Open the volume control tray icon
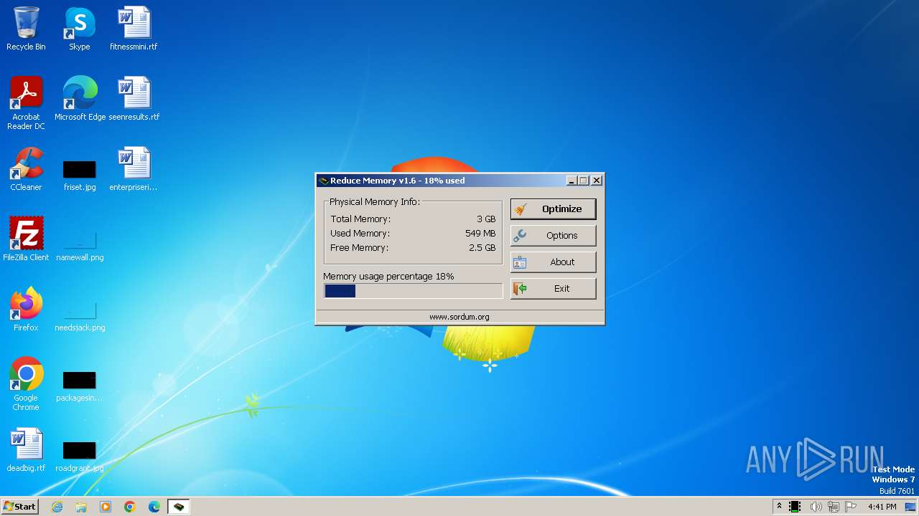 (x=816, y=507)
